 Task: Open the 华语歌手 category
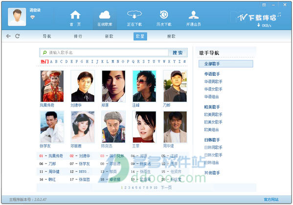click(x=212, y=74)
